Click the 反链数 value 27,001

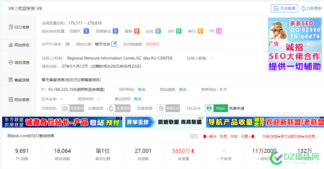(x=143, y=151)
